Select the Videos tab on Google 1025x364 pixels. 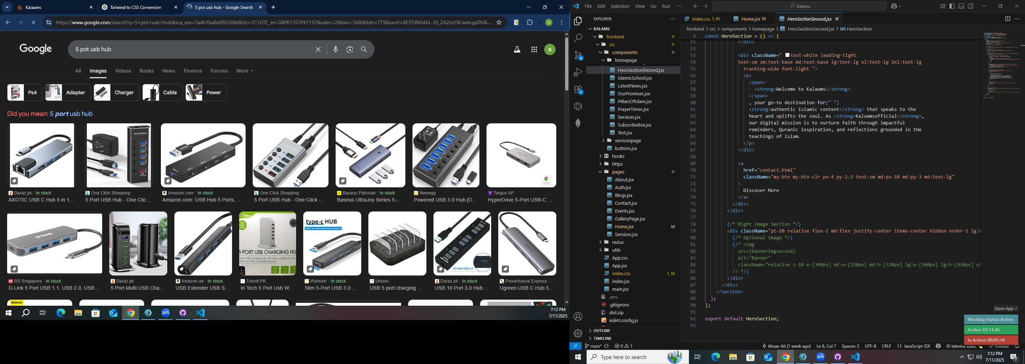[122, 71]
